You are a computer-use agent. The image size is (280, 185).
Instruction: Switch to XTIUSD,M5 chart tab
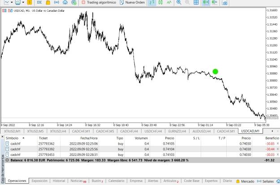click(35, 131)
